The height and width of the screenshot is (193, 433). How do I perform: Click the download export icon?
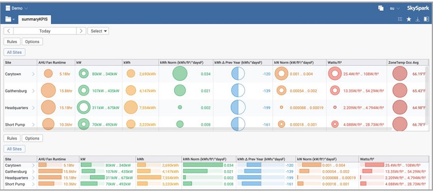coord(418,19)
